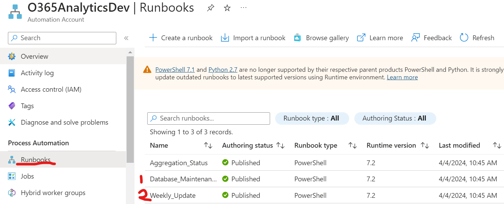Screen dimensions: 504x204
Task: Click the sidebar Search field
Action: 62,38
